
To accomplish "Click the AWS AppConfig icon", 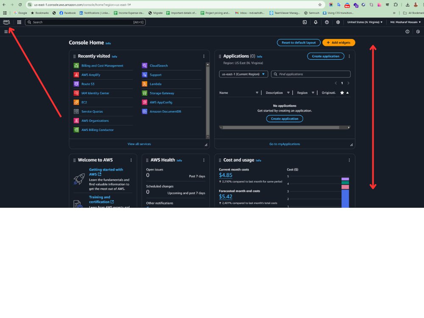I will pos(145,102).
